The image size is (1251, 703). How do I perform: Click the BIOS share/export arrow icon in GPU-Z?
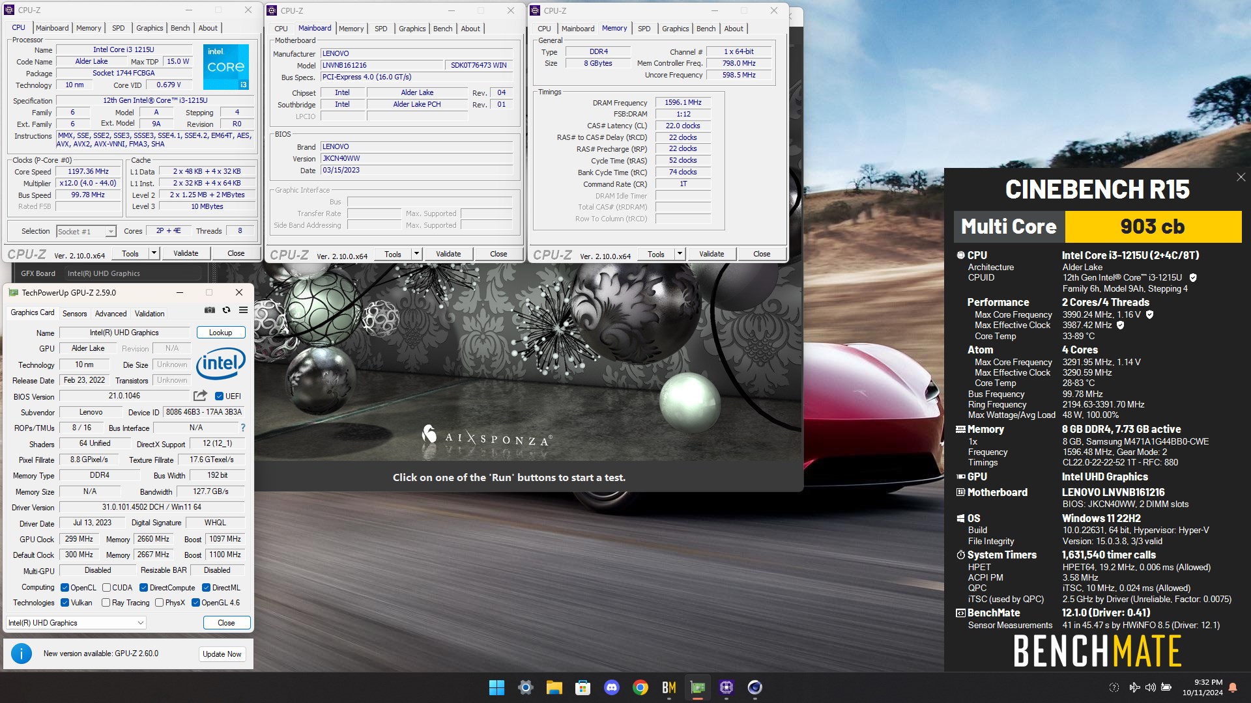pos(200,396)
